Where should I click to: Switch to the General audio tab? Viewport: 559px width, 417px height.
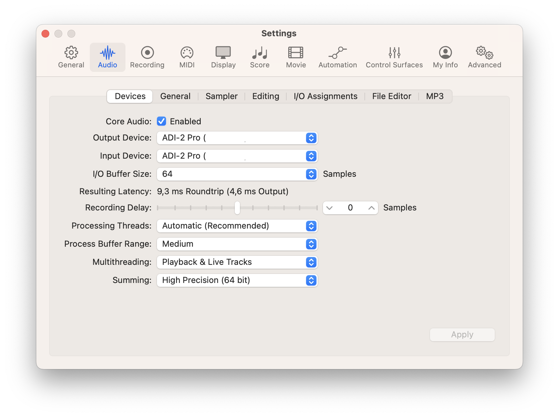point(175,96)
